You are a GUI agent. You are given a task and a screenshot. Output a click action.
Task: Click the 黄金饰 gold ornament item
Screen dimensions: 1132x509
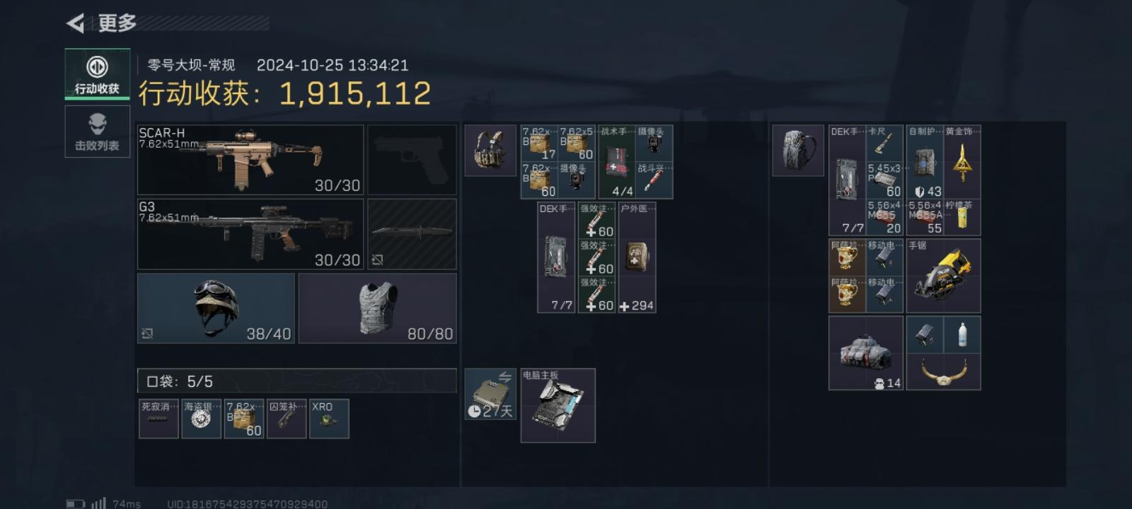[x=962, y=162]
